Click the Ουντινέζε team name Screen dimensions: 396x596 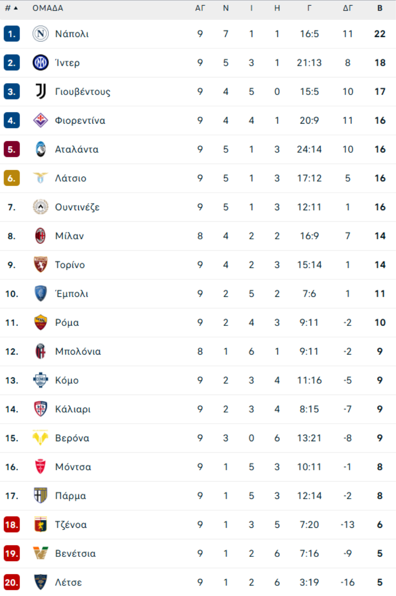(77, 207)
